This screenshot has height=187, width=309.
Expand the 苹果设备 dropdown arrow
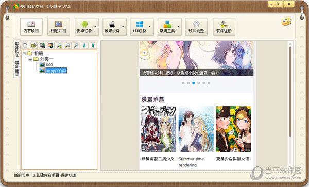pos(123,26)
